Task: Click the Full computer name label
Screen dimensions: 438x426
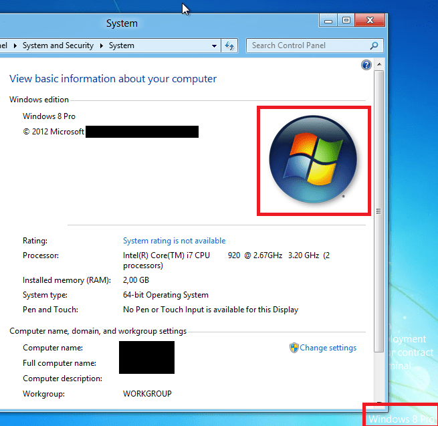Action: pyautogui.click(x=60, y=363)
